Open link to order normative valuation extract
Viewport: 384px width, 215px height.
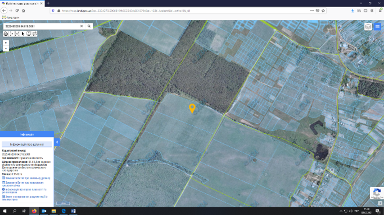pos(23,184)
